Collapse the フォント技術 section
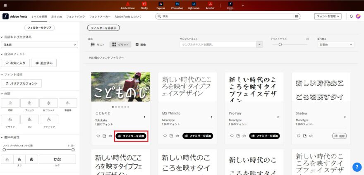Viewport: 364px width, 175px height. [x=12, y=74]
